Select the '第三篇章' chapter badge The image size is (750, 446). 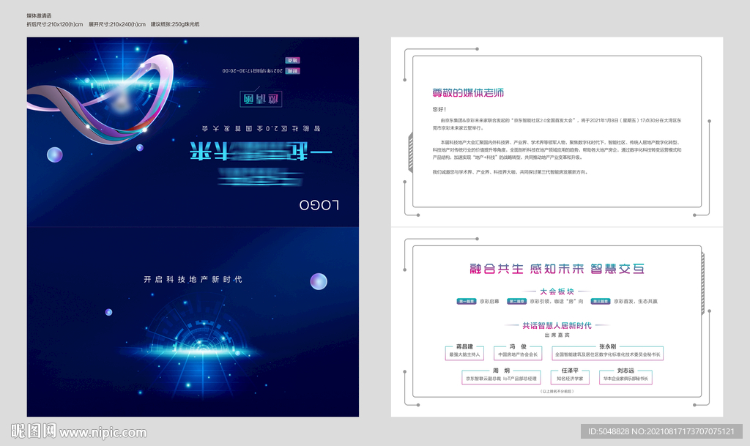pos(601,301)
